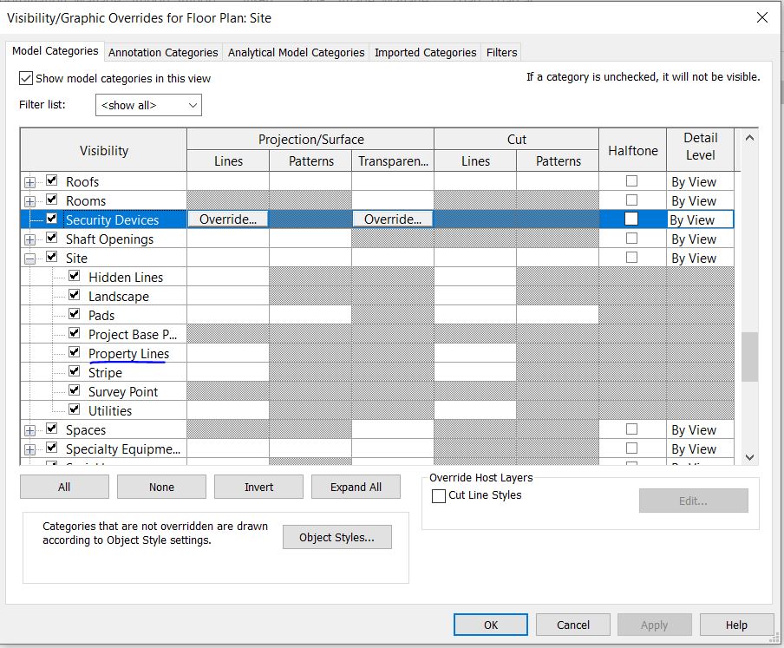Enable the Cut Line Styles checkbox
Viewport: 784px width, 648px height.
439,496
